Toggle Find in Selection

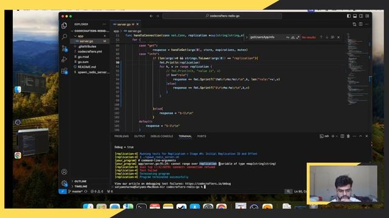click(332, 37)
